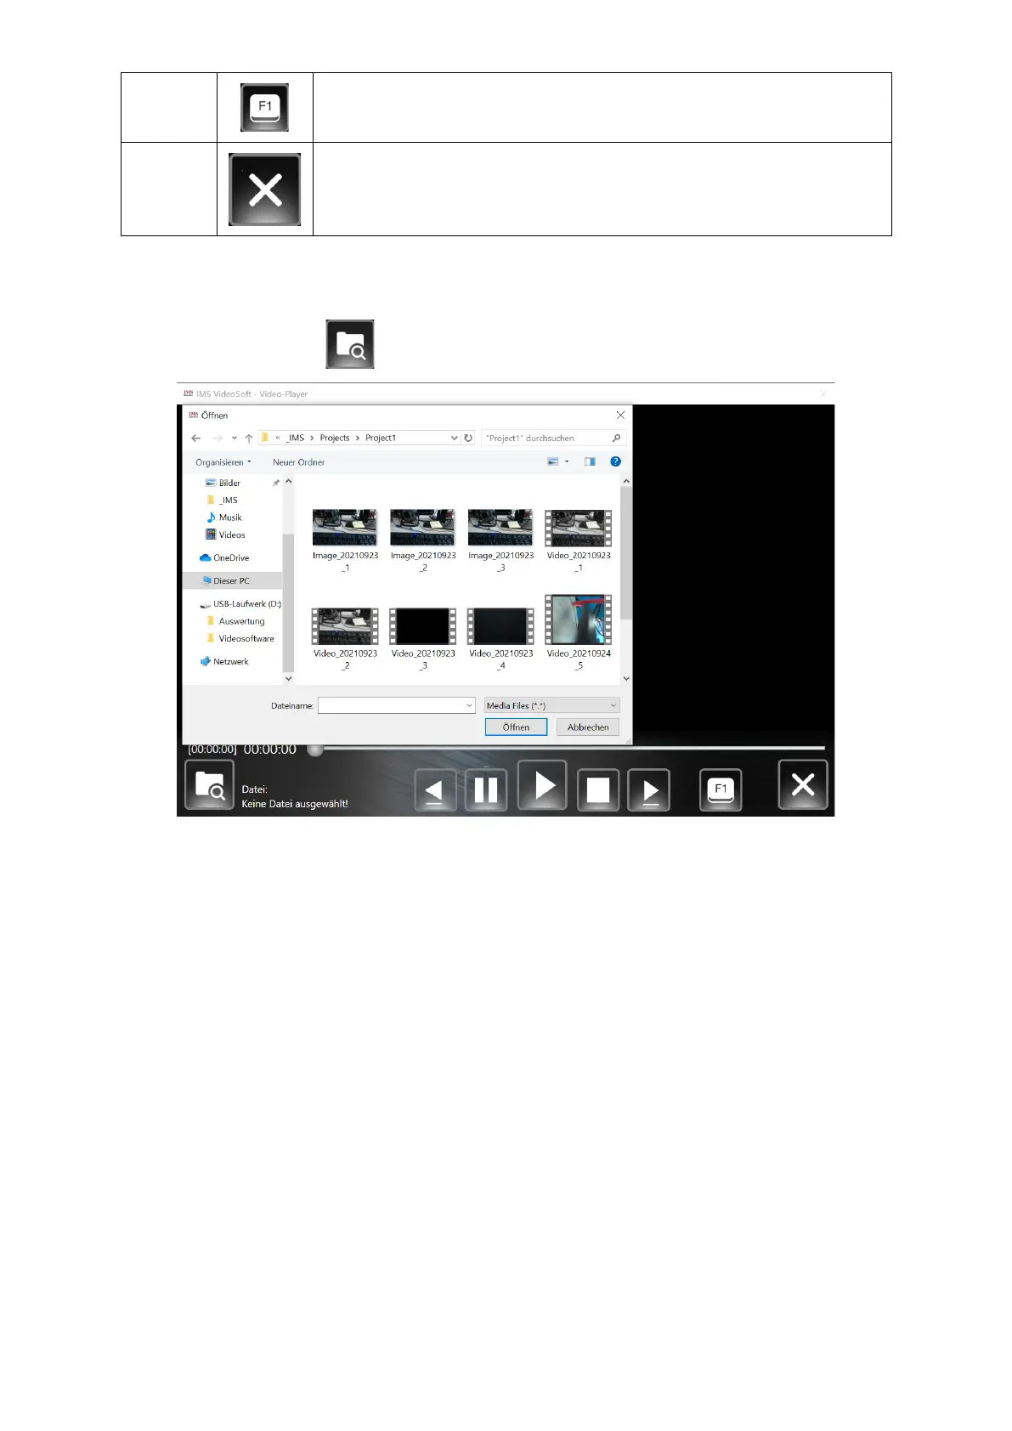Click the Abbrechen button
Screen dimensions: 1012x1431
[x=588, y=727]
